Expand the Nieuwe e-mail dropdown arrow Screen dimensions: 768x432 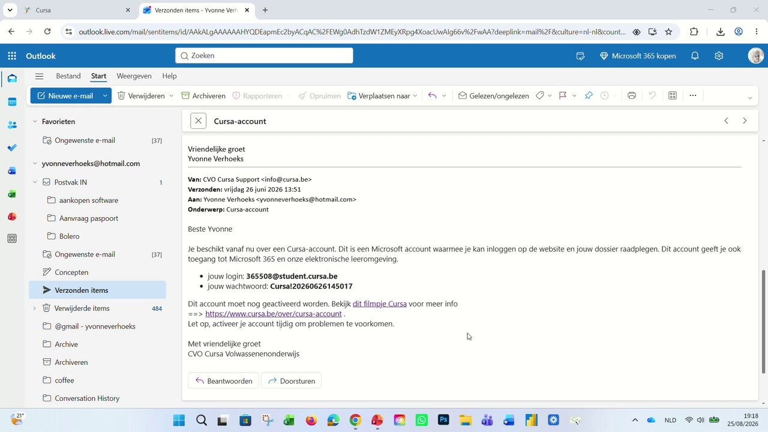pos(105,95)
